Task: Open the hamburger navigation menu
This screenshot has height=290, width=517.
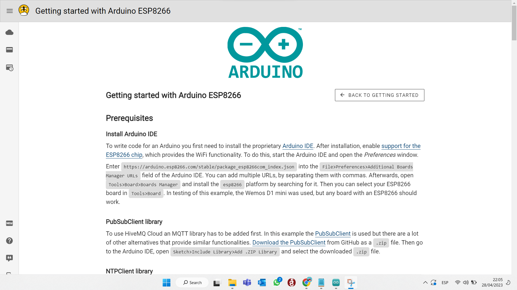Action: coord(10,11)
